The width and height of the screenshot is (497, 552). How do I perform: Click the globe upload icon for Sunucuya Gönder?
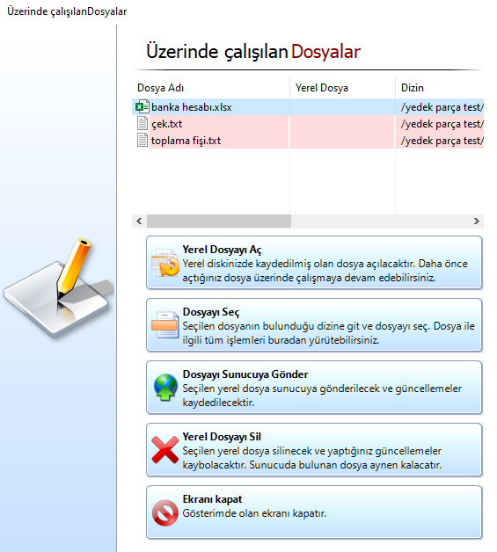165,388
